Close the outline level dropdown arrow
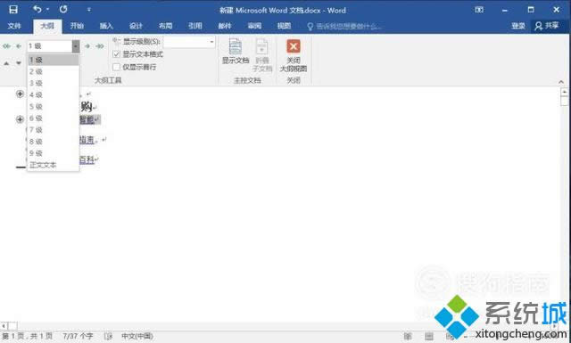 [x=76, y=46]
